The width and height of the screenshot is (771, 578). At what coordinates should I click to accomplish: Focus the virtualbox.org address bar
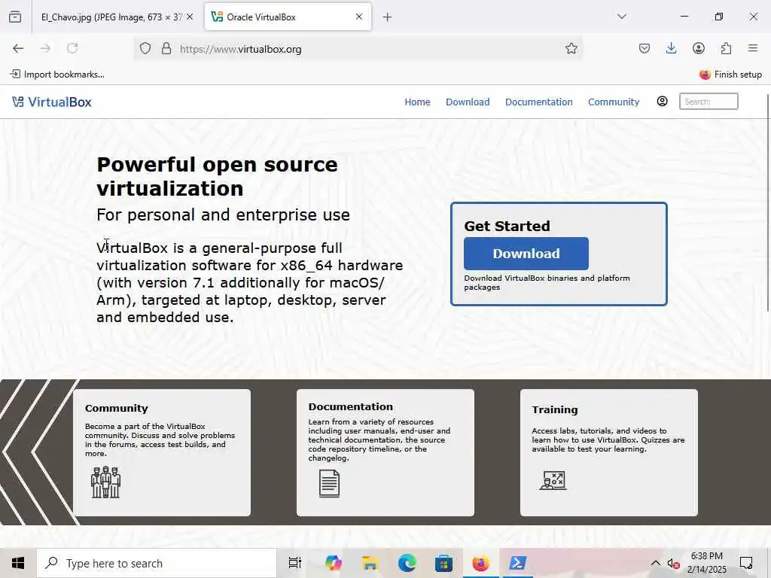[358, 49]
